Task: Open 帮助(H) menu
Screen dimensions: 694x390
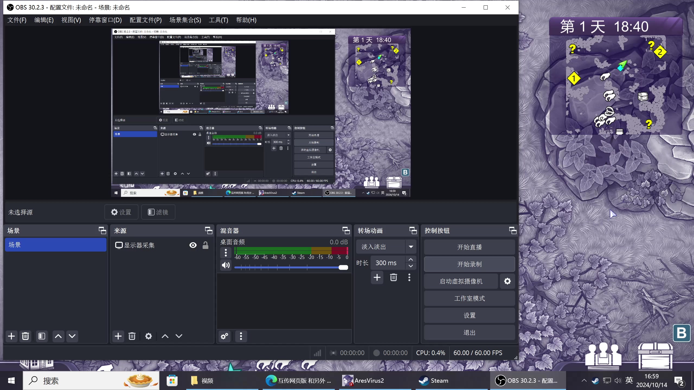Action: point(246,20)
